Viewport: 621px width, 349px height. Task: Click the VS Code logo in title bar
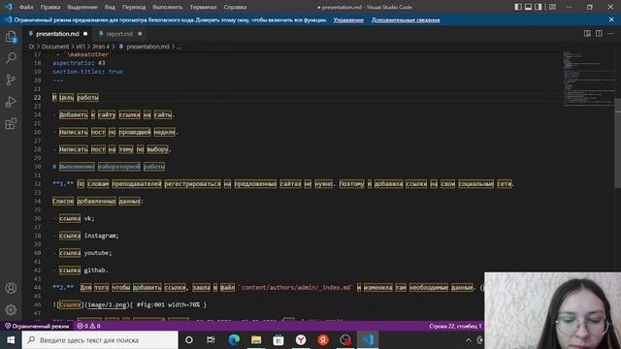click(9, 7)
